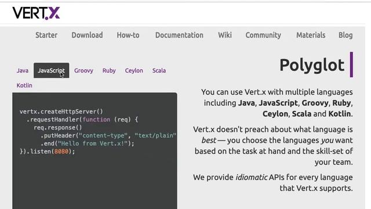371x209 pixels.
Task: Select the JavaScript code tab
Action: (52, 70)
